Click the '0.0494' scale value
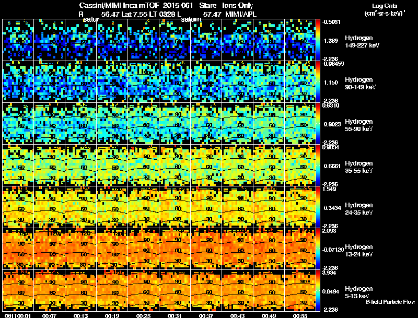This screenshot has width=418, height=318. coord(331,291)
